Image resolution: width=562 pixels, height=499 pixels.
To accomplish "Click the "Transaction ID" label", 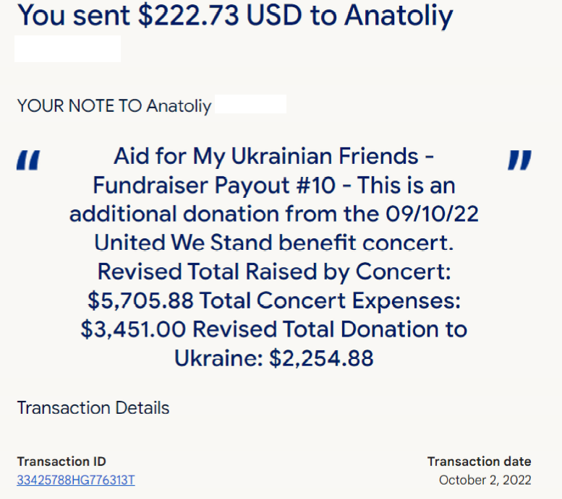I will 61,462.
